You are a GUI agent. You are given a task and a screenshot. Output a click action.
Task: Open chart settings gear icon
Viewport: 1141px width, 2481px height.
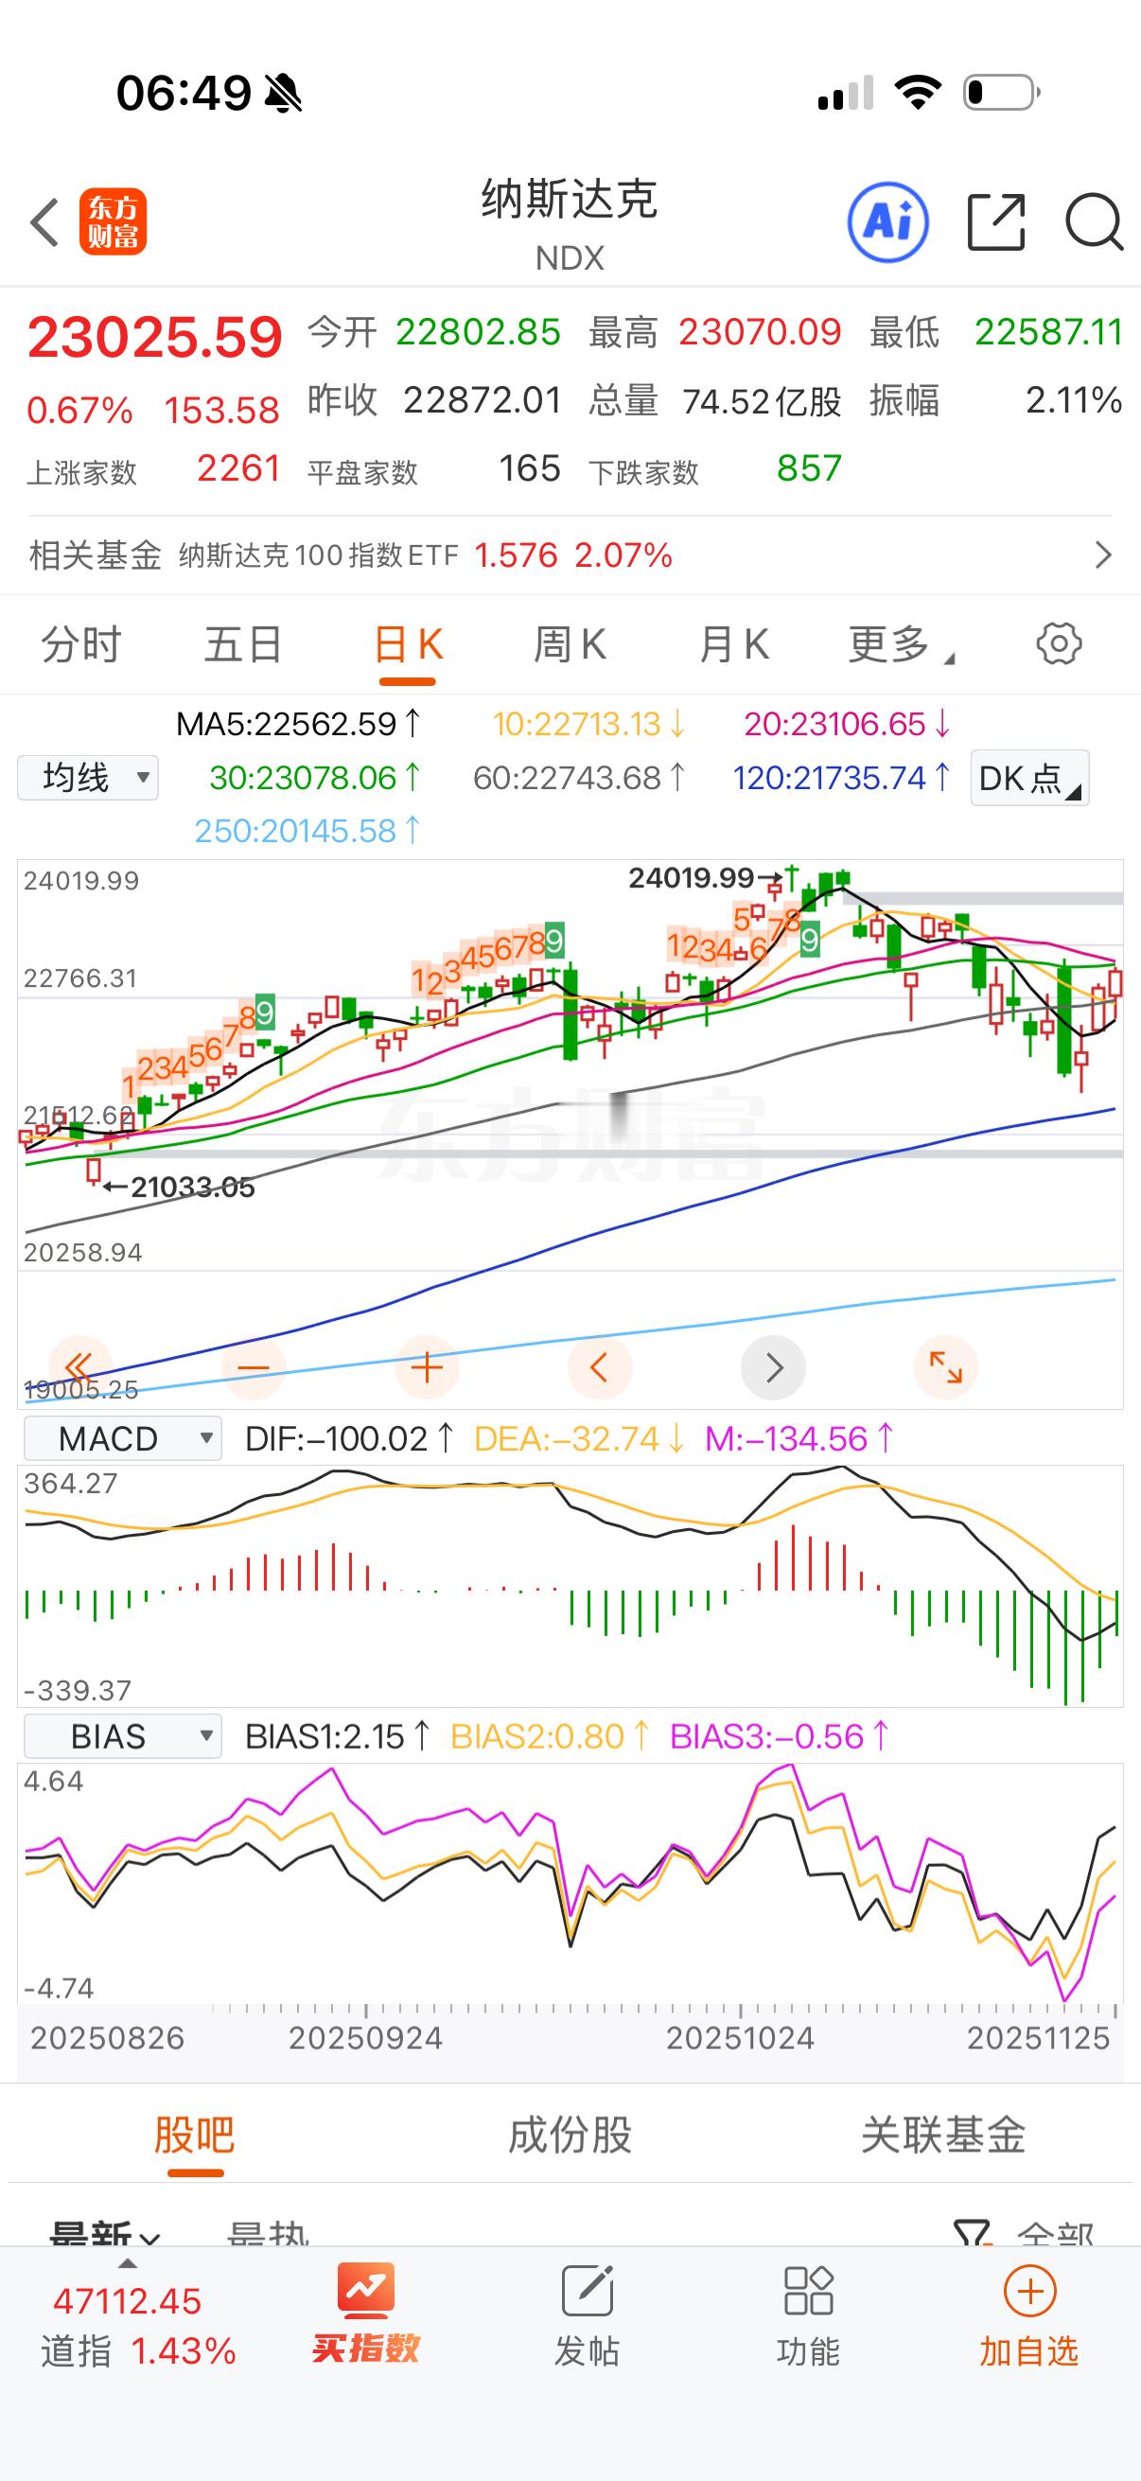tap(1059, 643)
